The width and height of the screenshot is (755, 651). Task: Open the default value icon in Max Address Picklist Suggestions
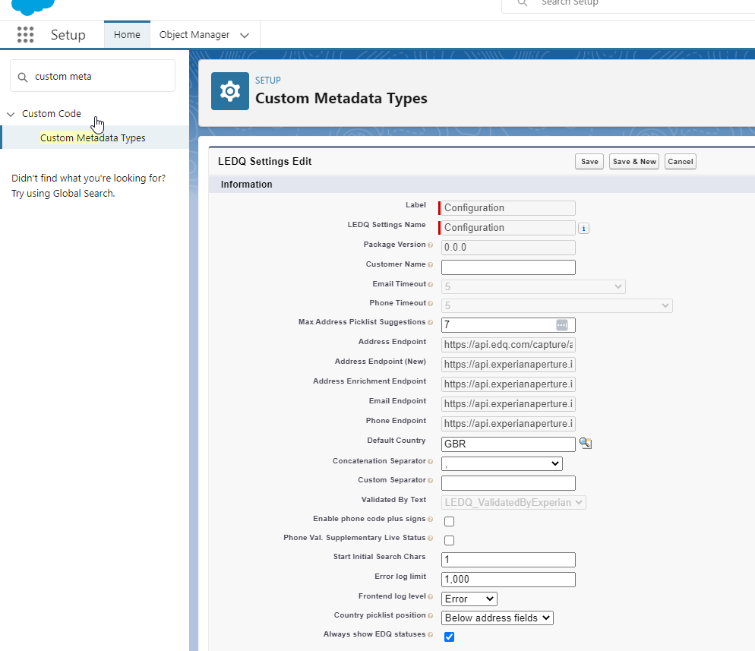click(x=562, y=324)
